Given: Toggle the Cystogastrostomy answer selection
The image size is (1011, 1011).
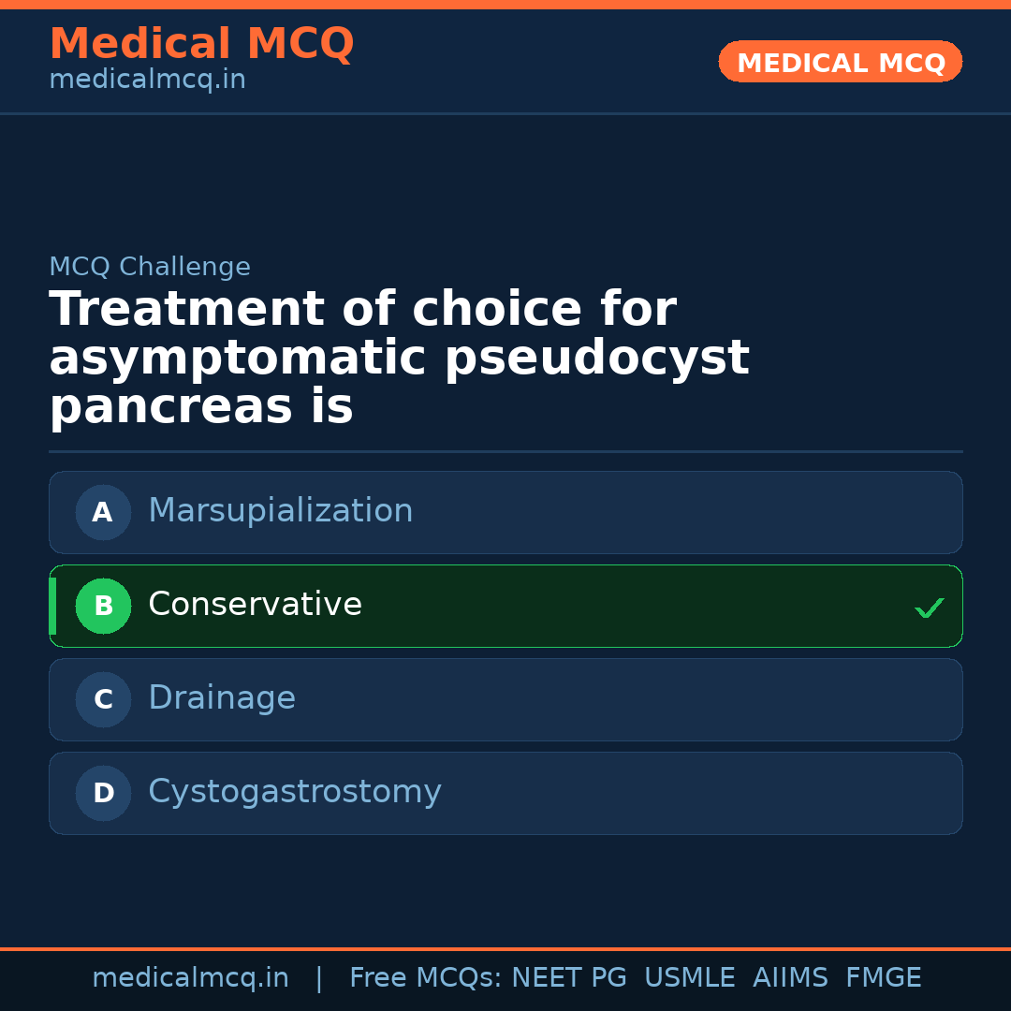Looking at the screenshot, I should coord(505,793).
